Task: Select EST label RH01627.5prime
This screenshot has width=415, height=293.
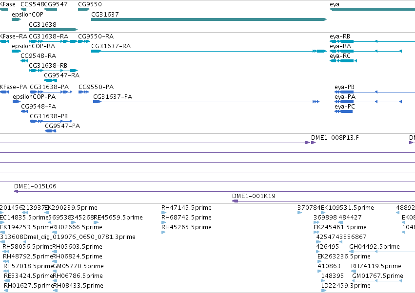Action: pos(29,285)
